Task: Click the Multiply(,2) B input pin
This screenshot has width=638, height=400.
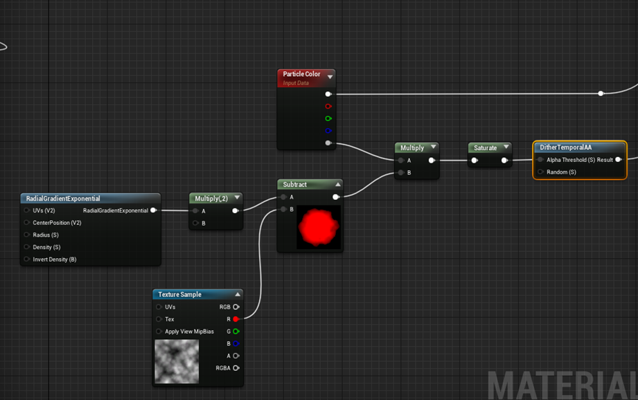Action: [x=196, y=223]
